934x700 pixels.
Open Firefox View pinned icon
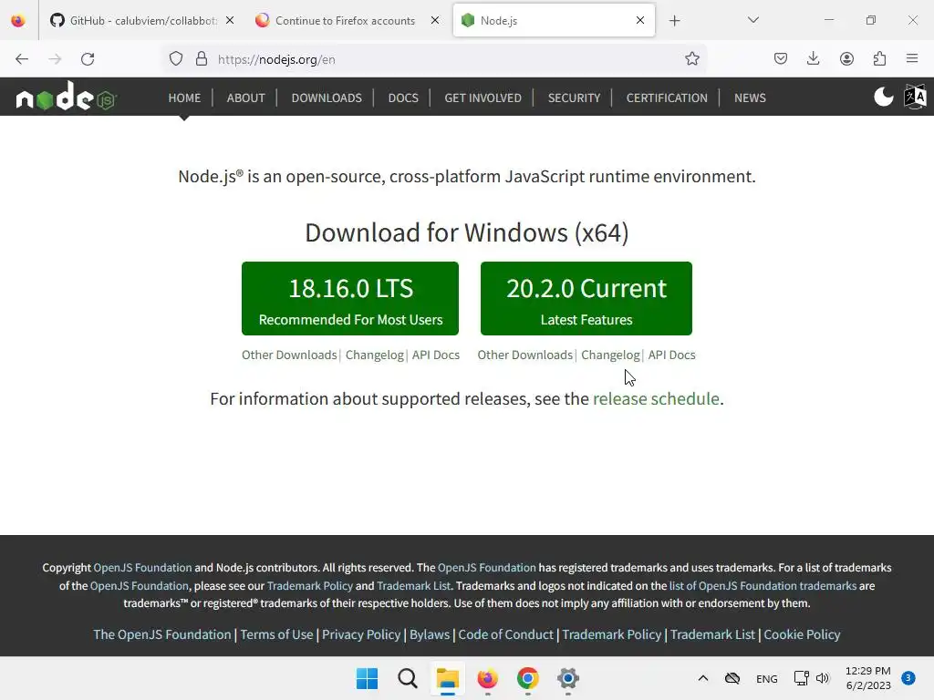point(18,21)
